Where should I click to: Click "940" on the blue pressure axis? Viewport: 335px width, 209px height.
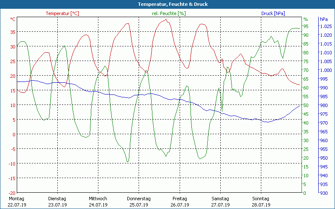click(324, 176)
